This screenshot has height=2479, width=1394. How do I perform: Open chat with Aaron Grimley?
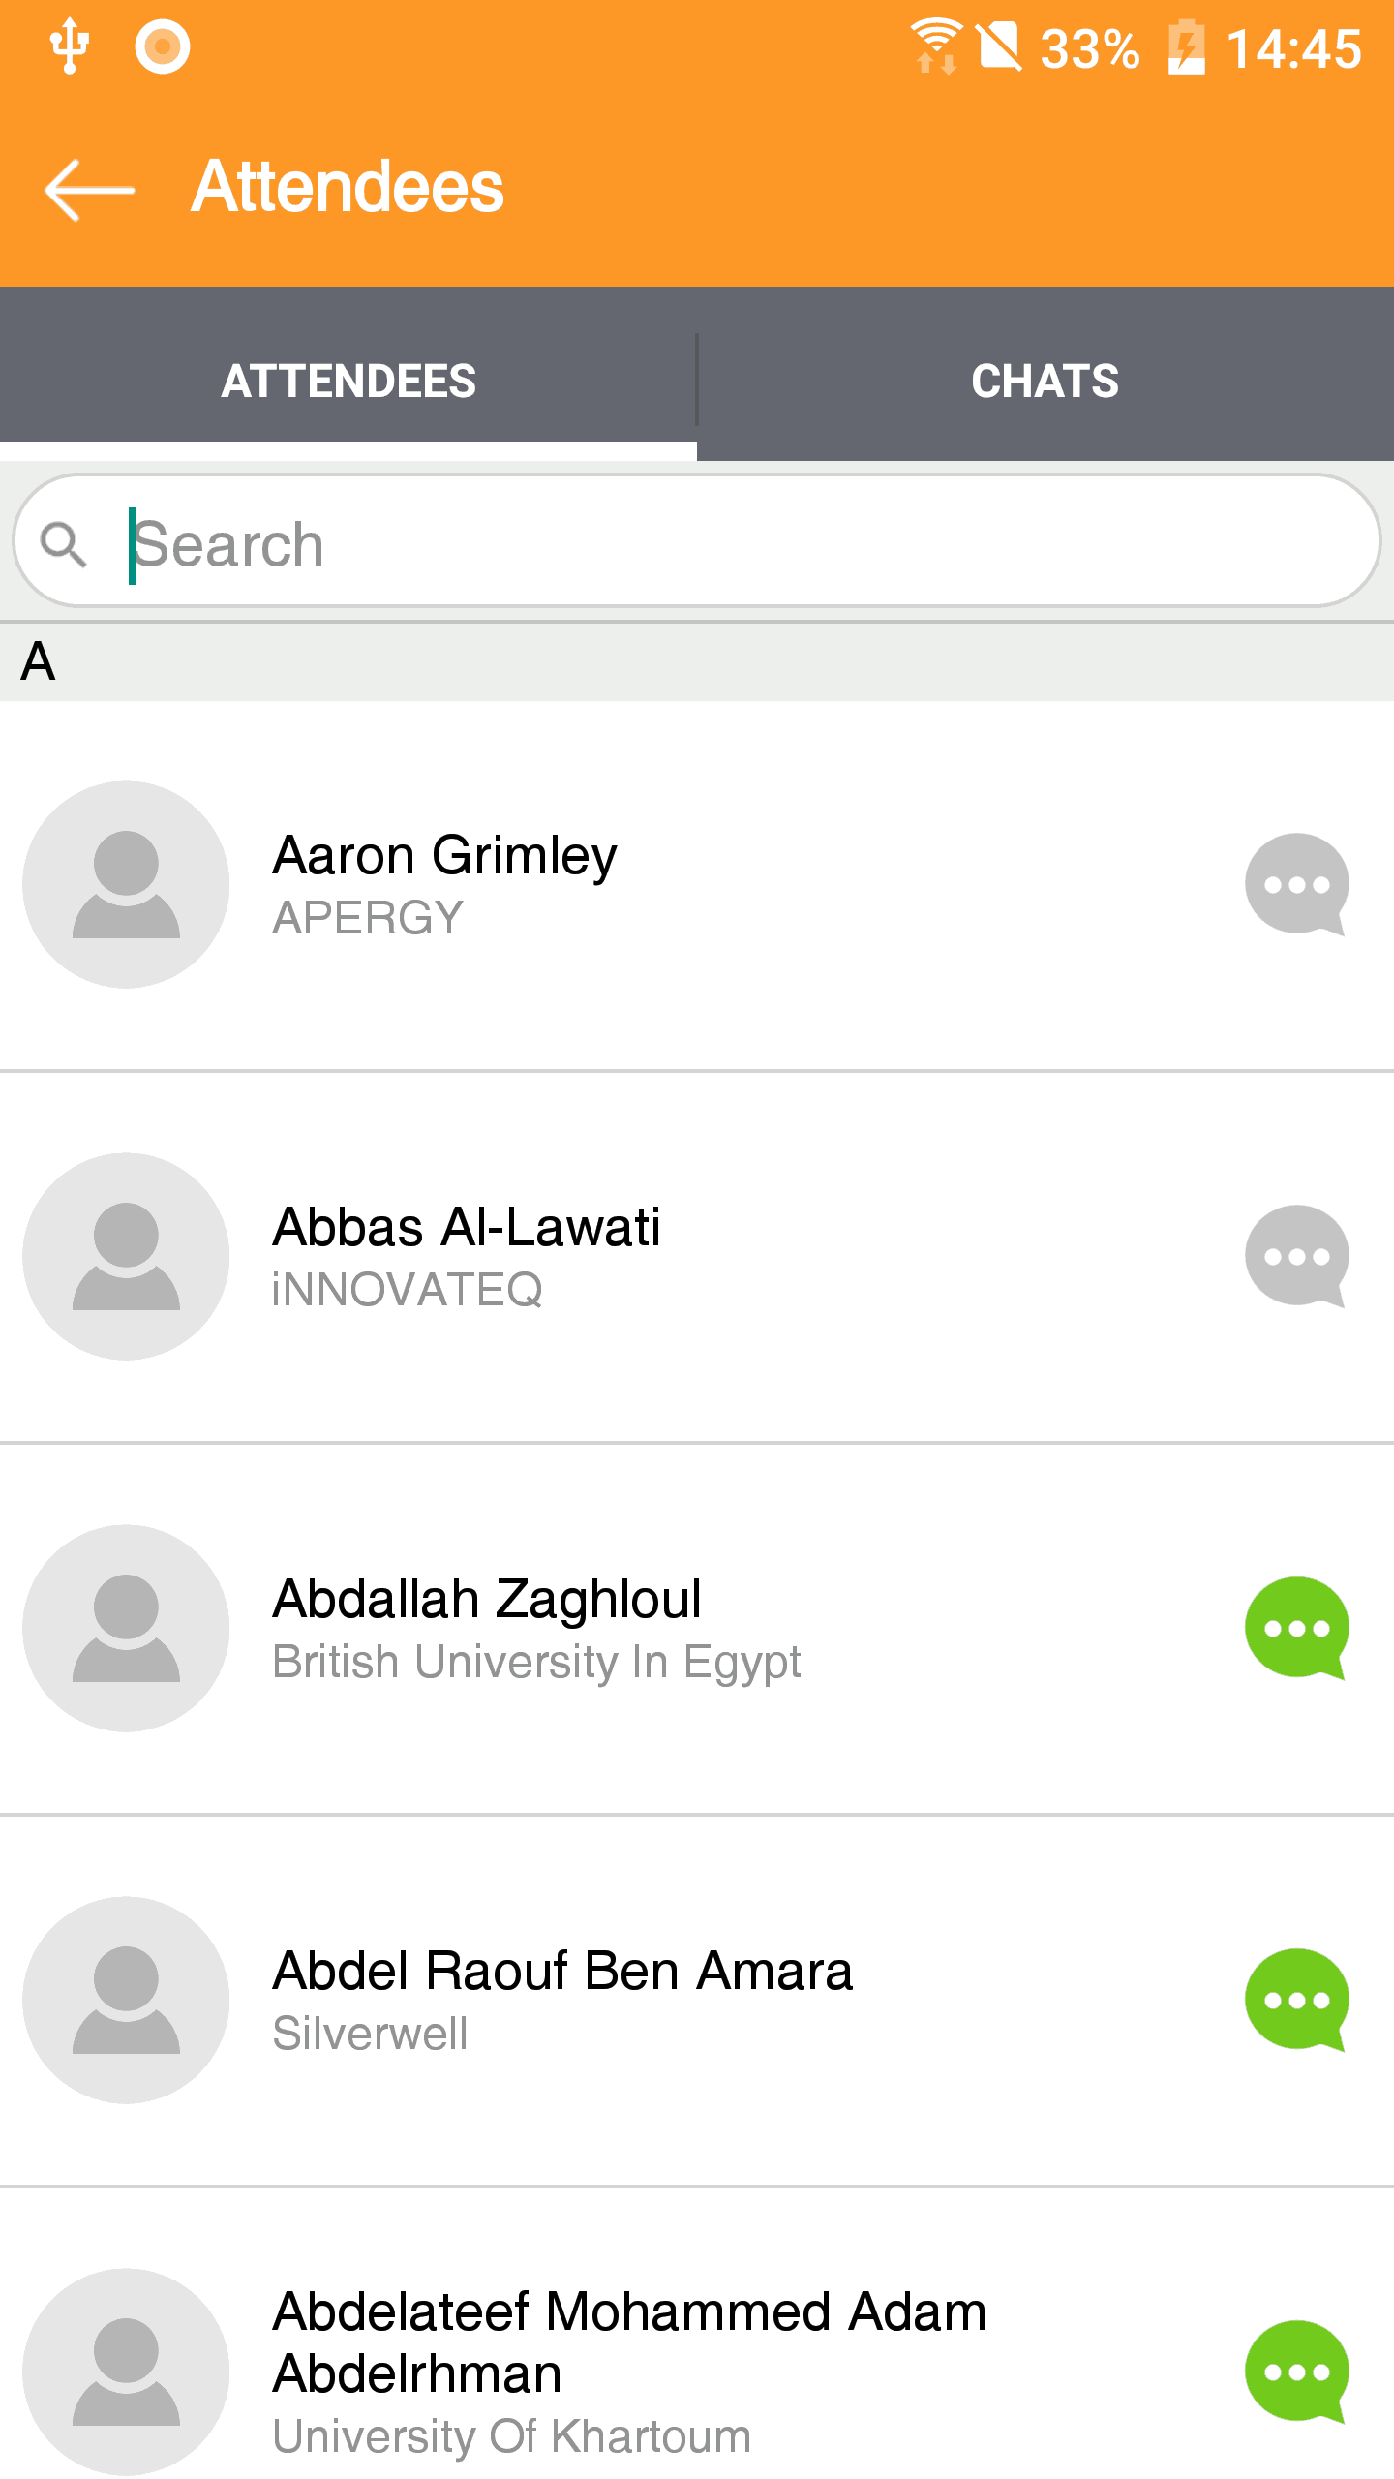pos(1296,884)
